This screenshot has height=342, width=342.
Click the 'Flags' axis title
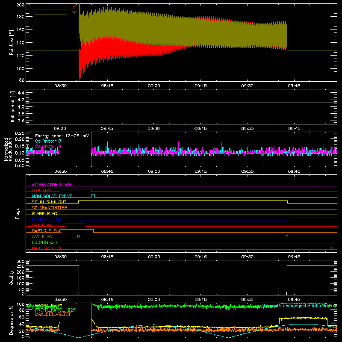(17, 213)
